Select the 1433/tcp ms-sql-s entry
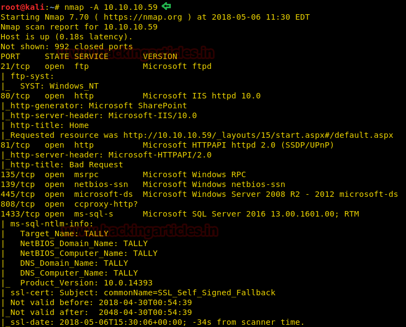Image resolution: width=406 pixels, height=327 pixels. coord(180,214)
